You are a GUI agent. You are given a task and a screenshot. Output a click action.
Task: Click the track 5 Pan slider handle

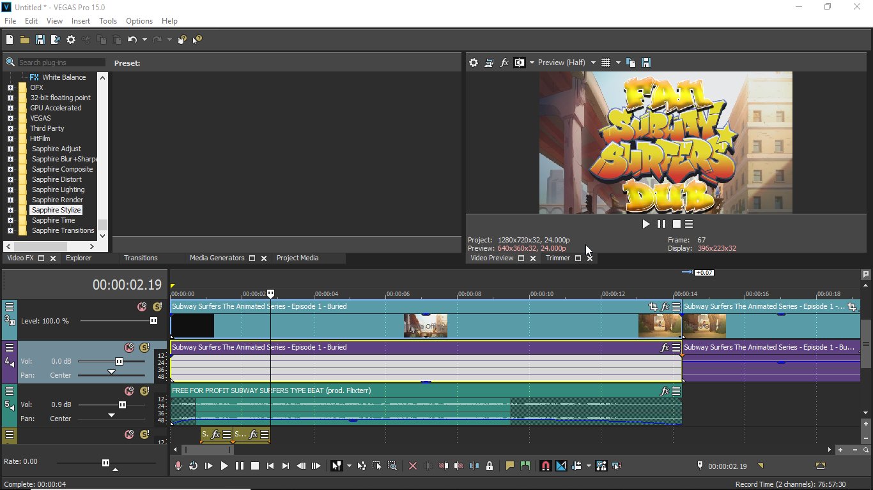111,415
